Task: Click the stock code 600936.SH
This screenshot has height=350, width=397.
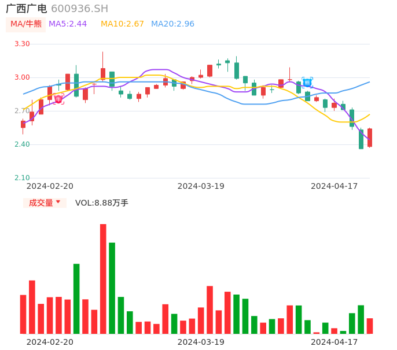Action: point(79,9)
